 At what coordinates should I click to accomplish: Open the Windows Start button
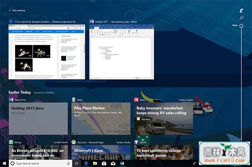[4, 163]
